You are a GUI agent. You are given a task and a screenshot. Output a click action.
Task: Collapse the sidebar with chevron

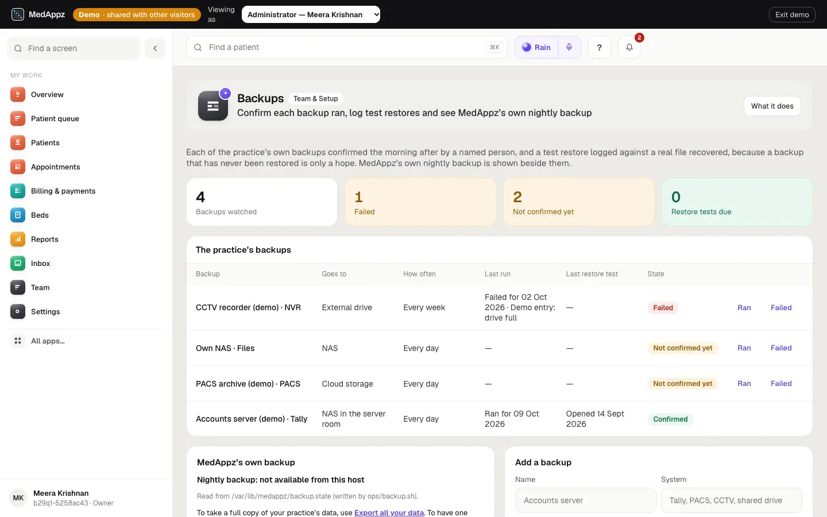click(155, 48)
